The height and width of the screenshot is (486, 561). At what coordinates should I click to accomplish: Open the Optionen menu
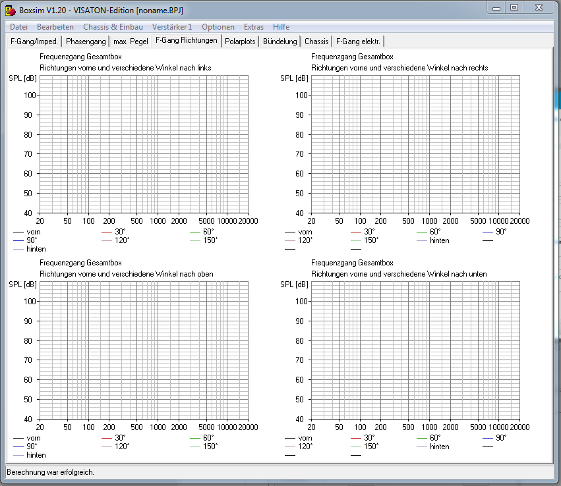pos(218,27)
